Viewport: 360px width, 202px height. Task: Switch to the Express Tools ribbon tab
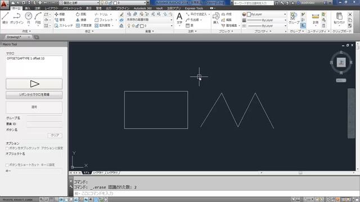(x=194, y=8)
